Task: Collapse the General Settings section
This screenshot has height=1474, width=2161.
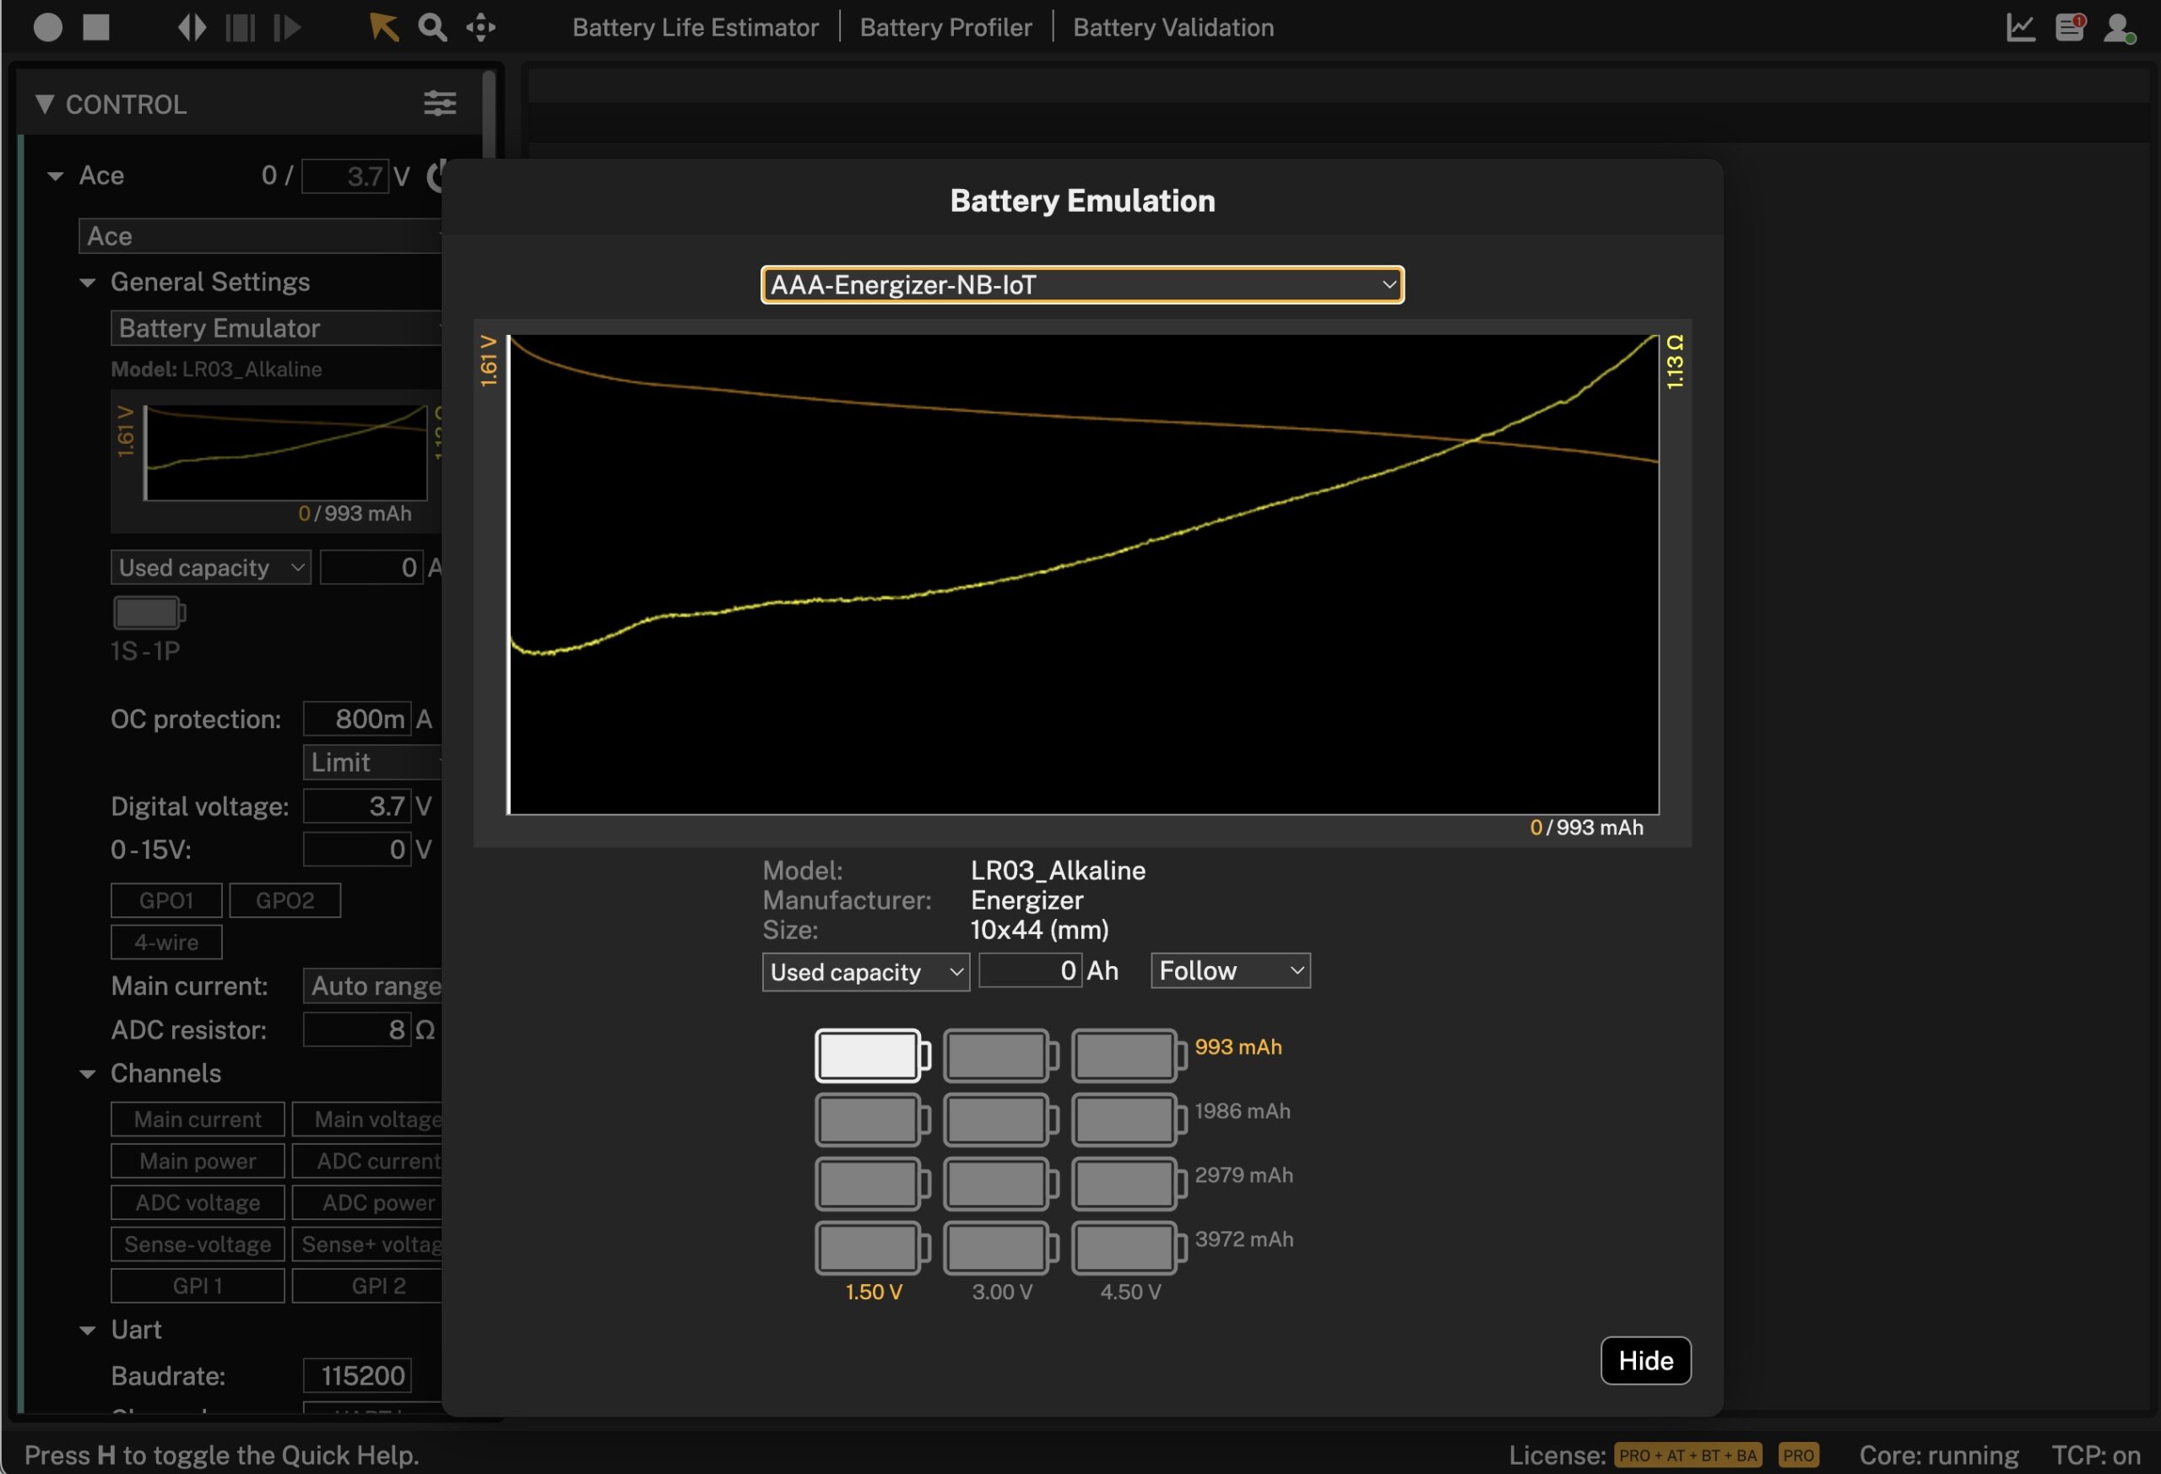Action: click(89, 282)
